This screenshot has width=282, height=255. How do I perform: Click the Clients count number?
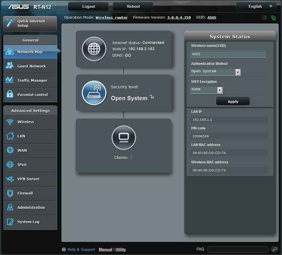coord(131,158)
